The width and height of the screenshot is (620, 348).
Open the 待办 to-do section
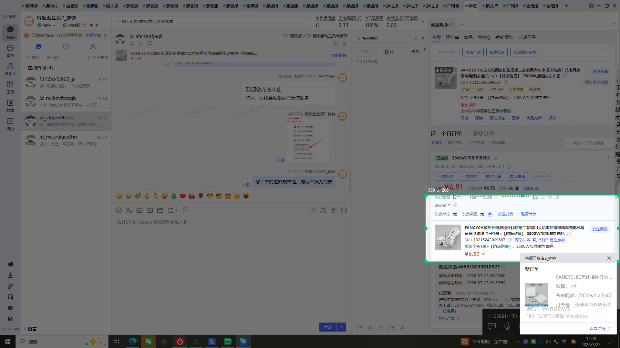click(10, 124)
